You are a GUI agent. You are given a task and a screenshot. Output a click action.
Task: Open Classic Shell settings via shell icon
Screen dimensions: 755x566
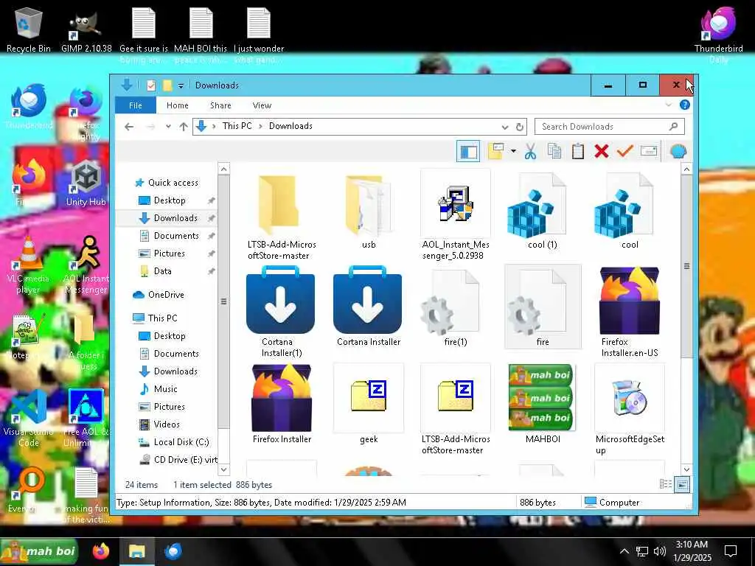[678, 152]
